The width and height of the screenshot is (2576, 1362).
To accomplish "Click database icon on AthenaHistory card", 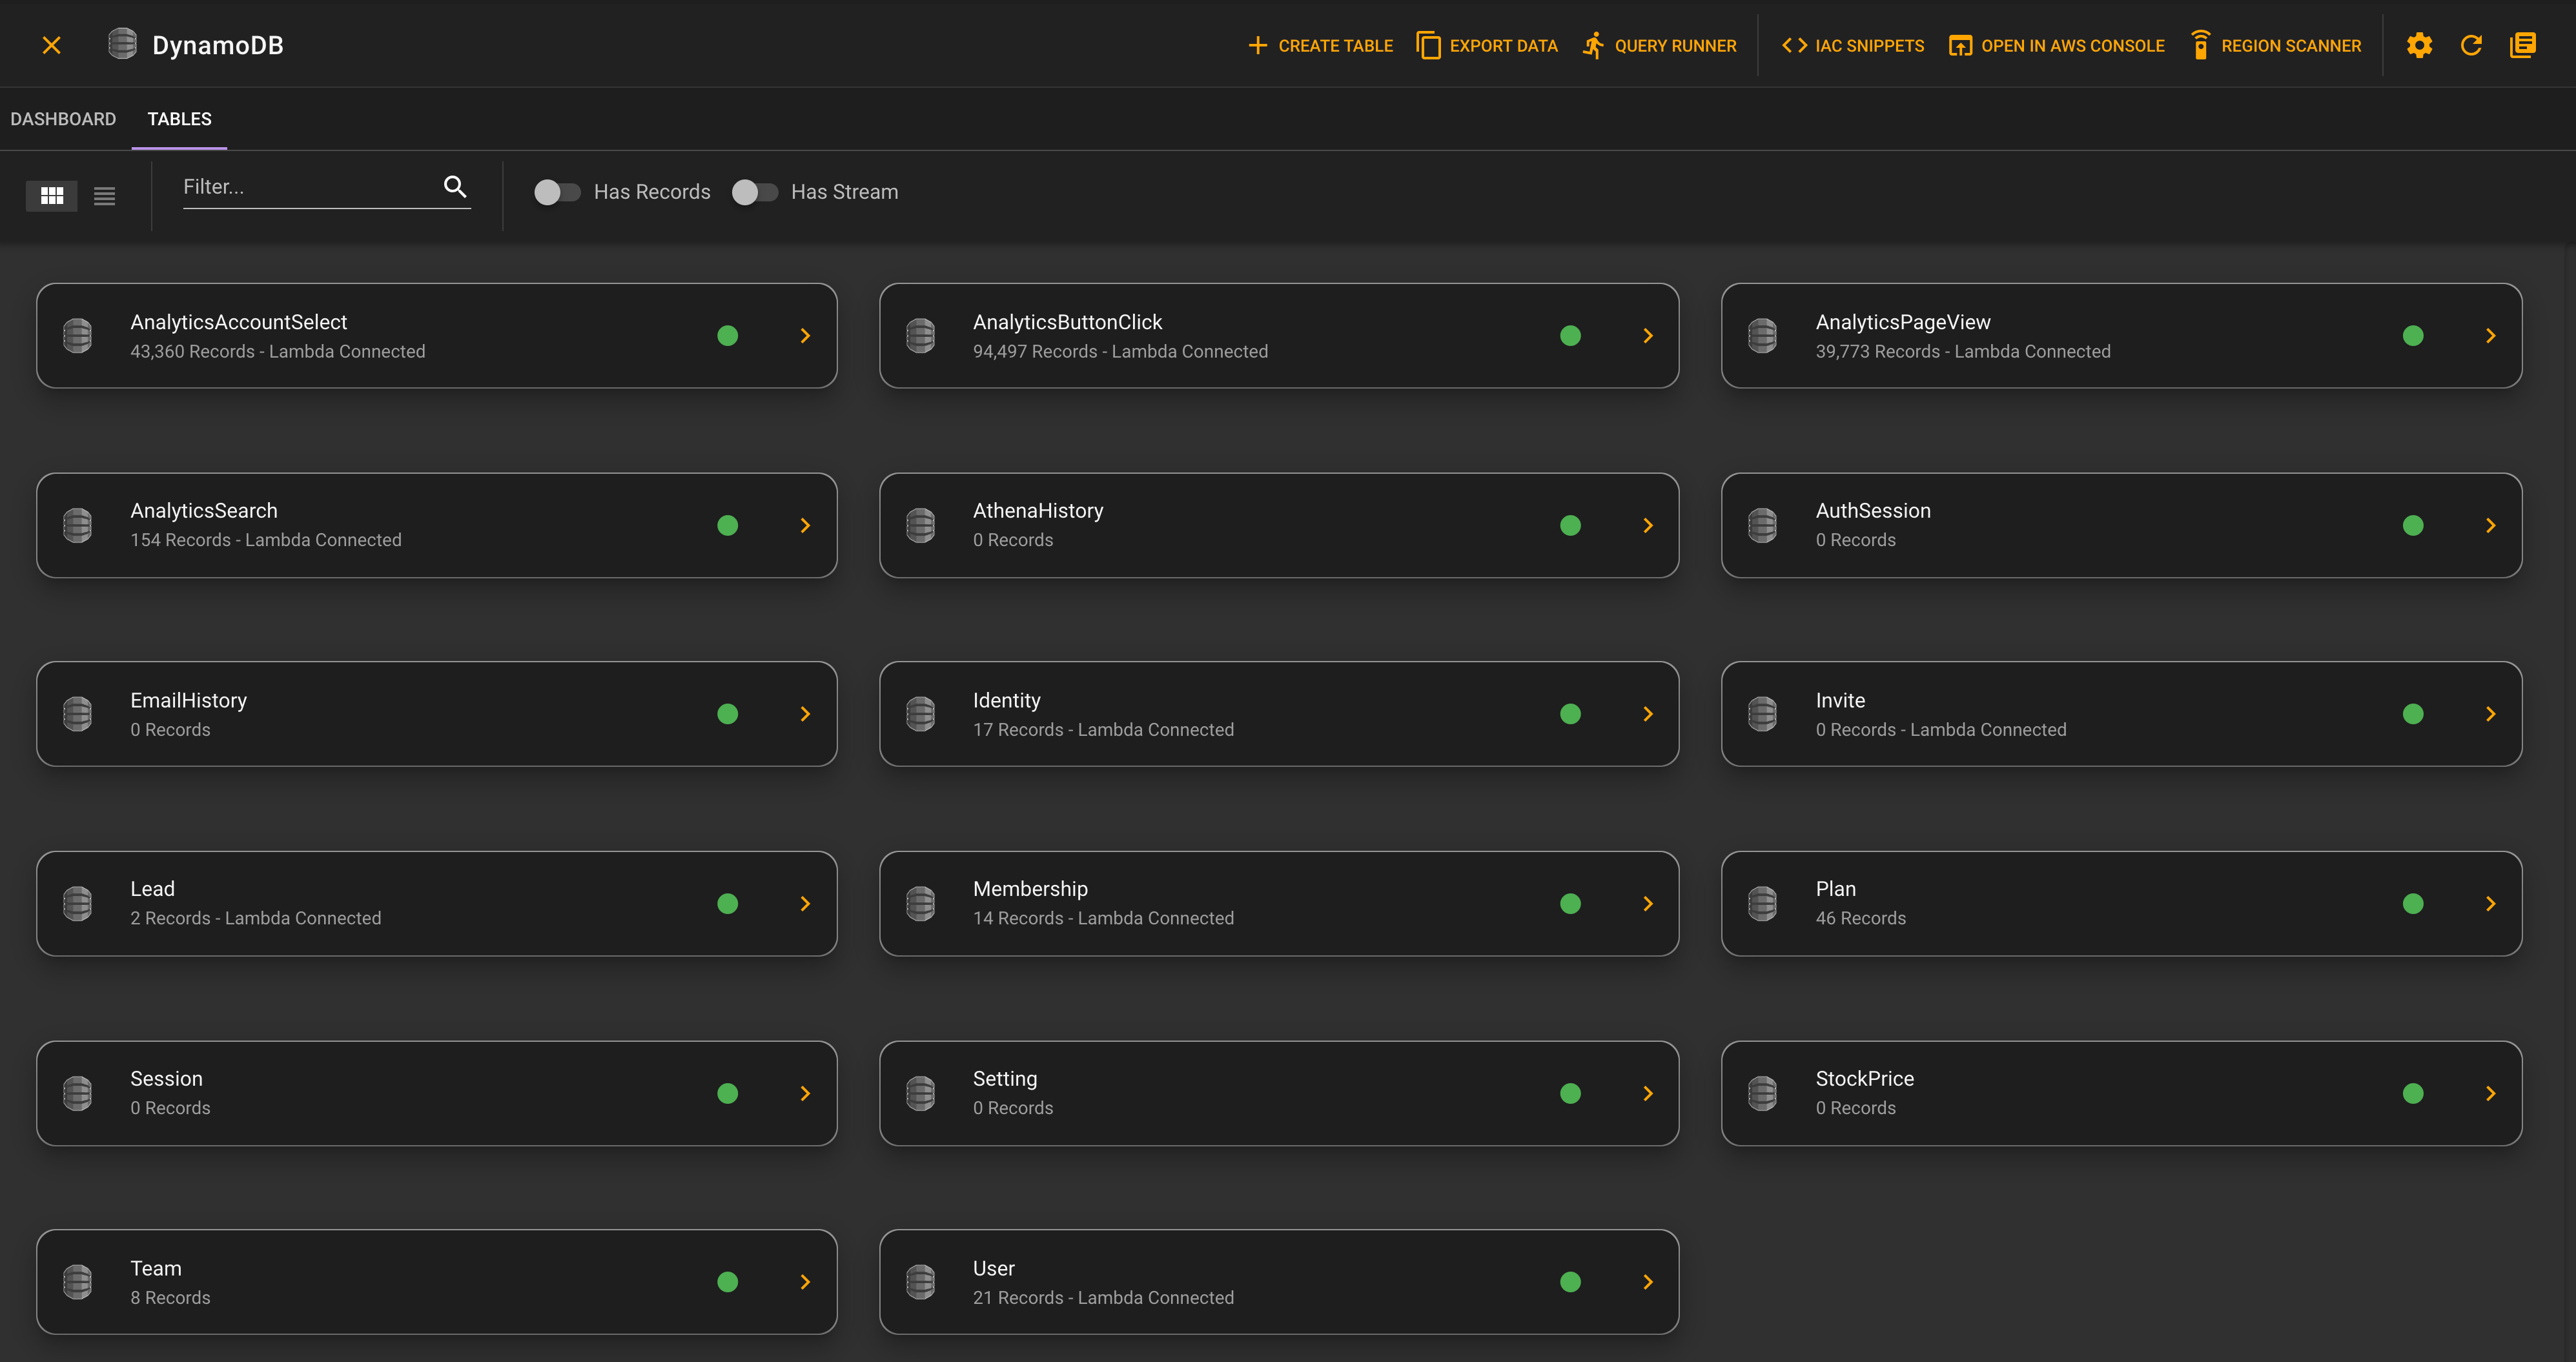I will point(920,525).
